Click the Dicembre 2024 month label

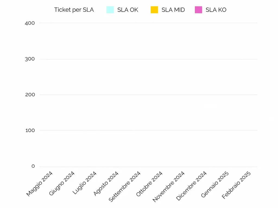[x=191, y=186]
